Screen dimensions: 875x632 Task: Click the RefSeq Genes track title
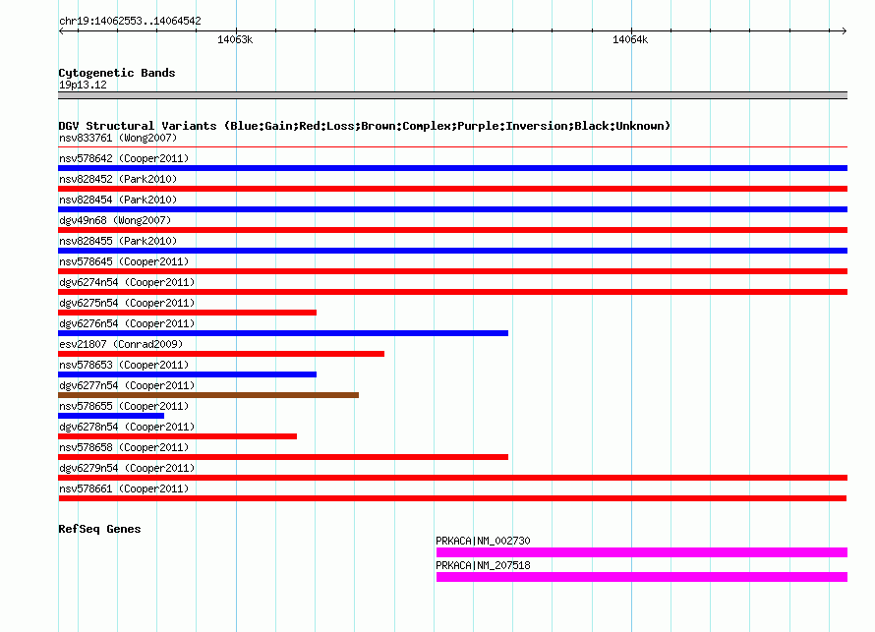pyautogui.click(x=99, y=529)
